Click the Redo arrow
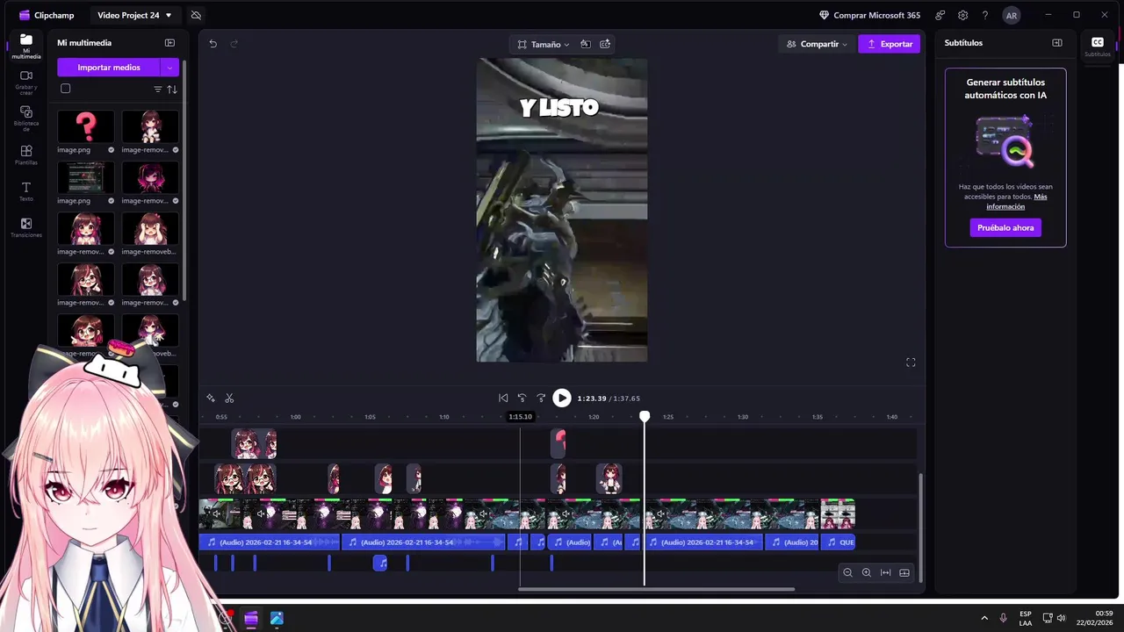Viewport: 1124px width, 632px height. pos(234,44)
